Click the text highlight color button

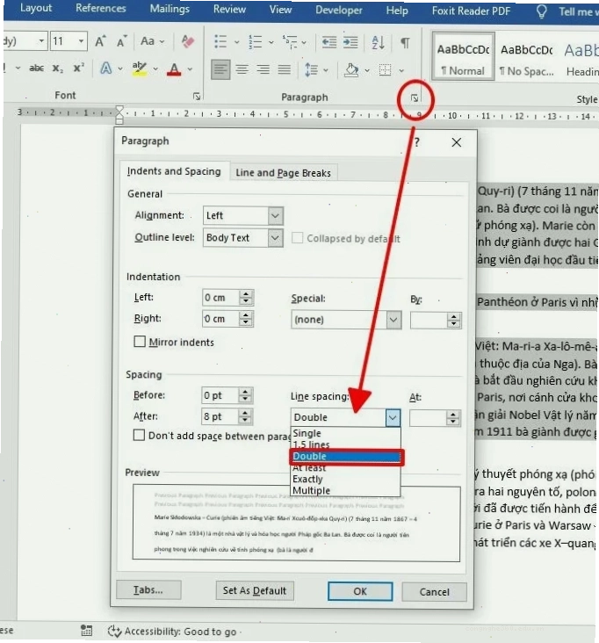pos(140,69)
